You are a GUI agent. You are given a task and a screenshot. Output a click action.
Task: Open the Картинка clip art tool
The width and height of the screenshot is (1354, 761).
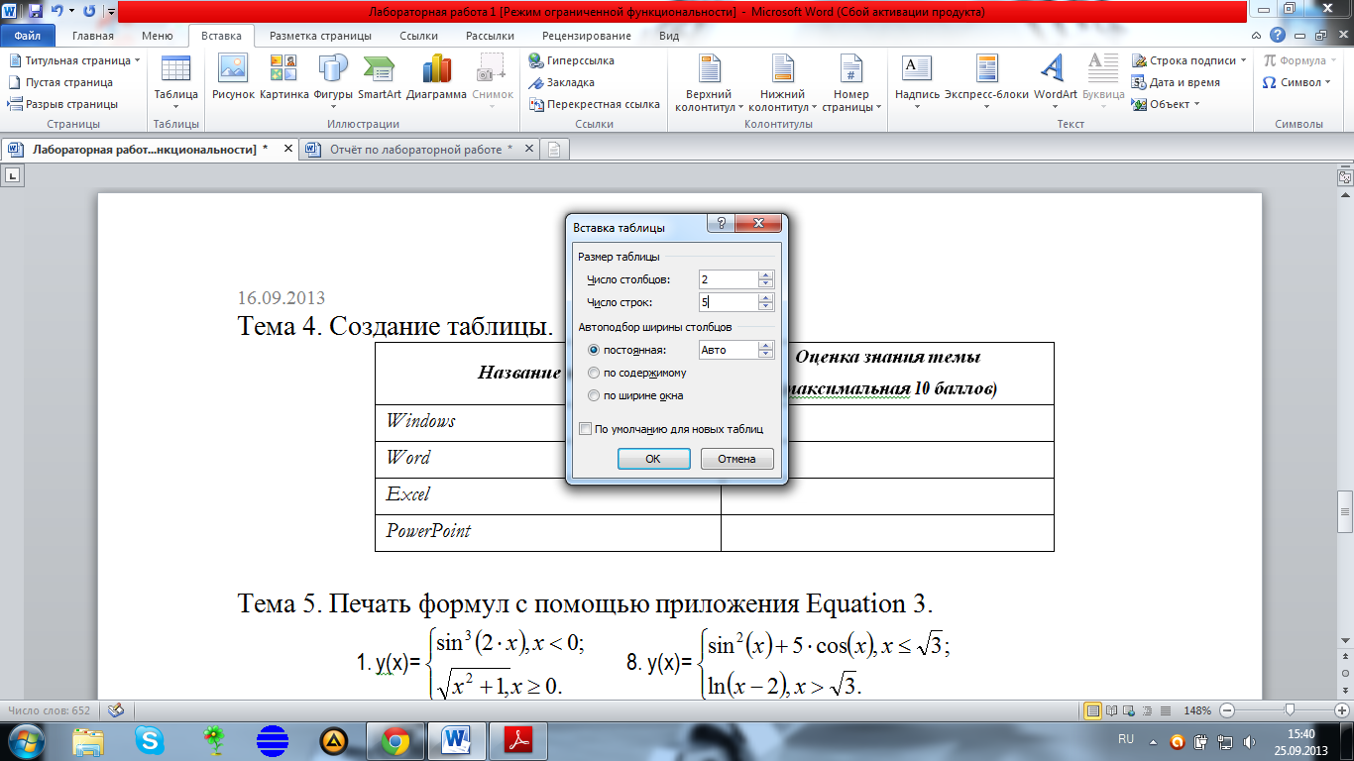[x=283, y=79]
